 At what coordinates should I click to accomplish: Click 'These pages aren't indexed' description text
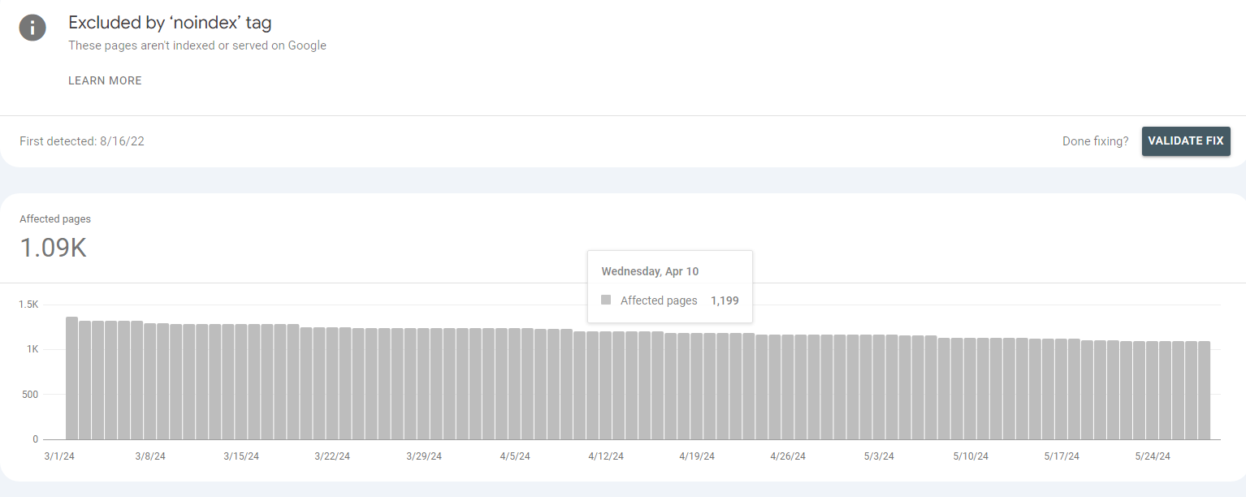click(x=197, y=45)
